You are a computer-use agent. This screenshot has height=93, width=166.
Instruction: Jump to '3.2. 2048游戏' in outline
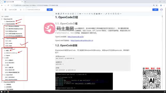pos(8,87)
